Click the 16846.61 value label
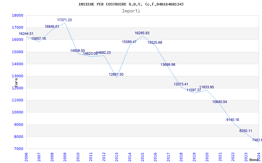 pyautogui.click(x=52, y=27)
